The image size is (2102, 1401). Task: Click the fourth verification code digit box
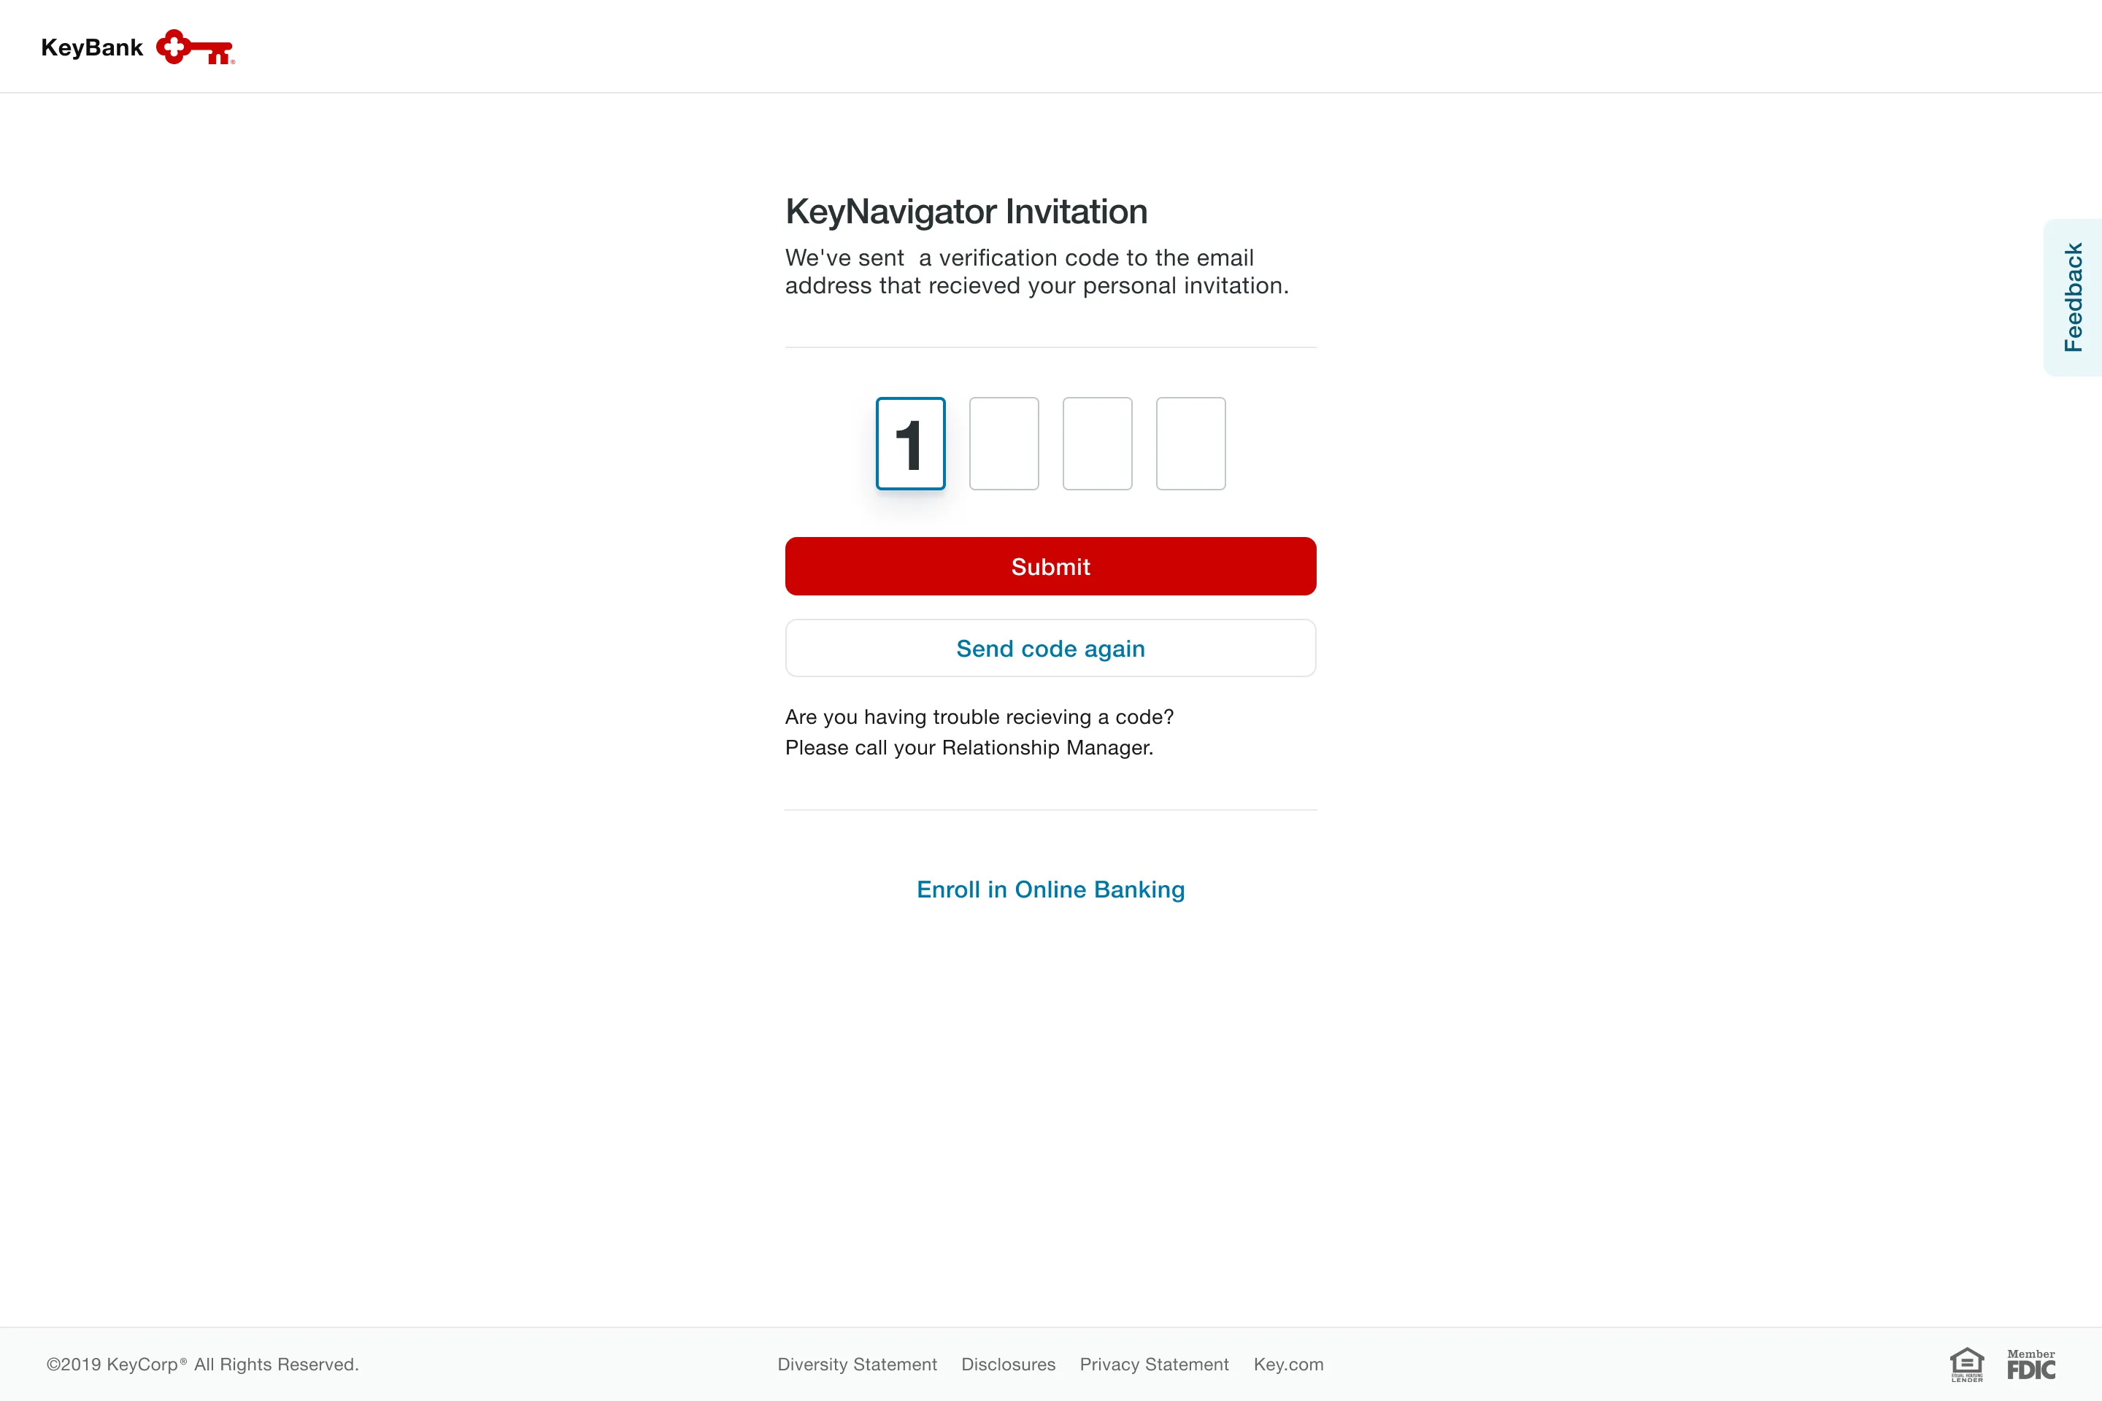click(1190, 443)
